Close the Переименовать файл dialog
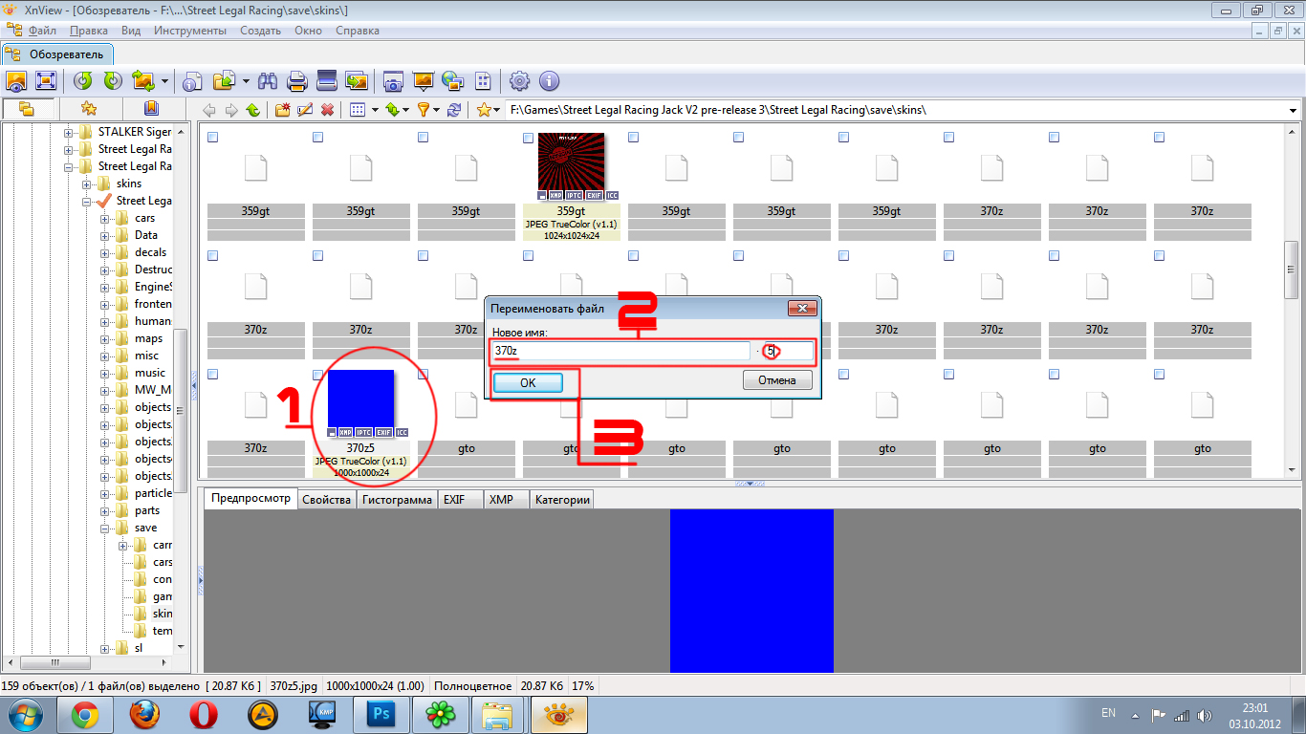 [802, 309]
